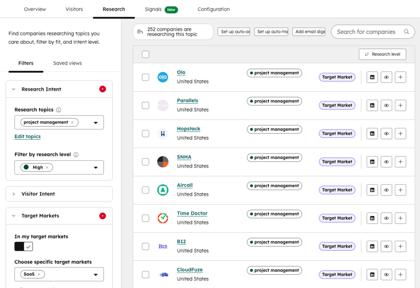Remove the project management topic chip
The image size is (420, 288).
point(73,122)
